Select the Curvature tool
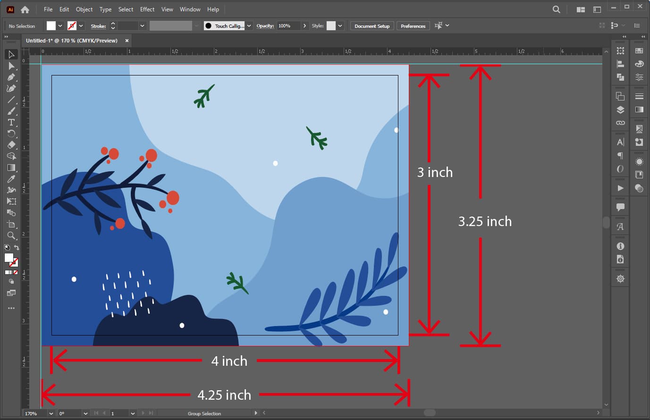The image size is (650, 420). click(11, 88)
